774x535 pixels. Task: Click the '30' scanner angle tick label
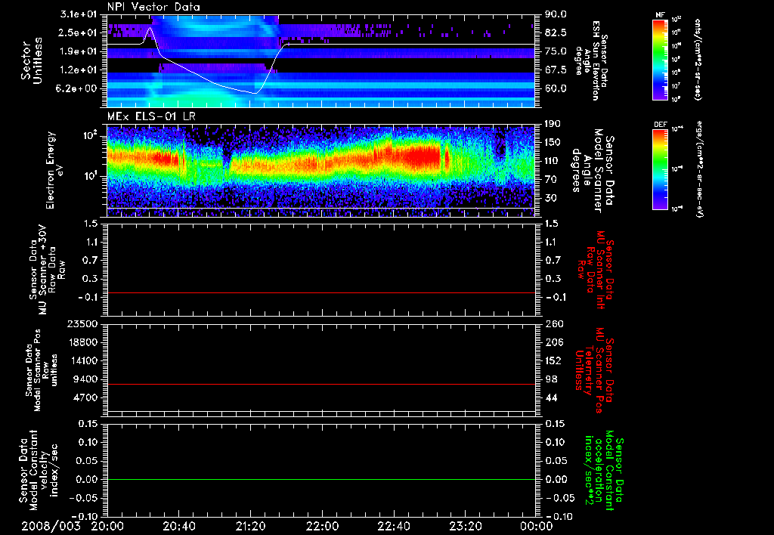(551, 198)
